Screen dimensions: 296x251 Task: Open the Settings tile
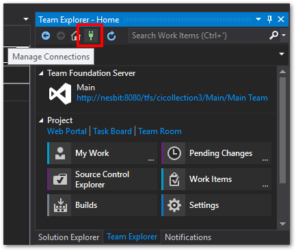(216, 205)
